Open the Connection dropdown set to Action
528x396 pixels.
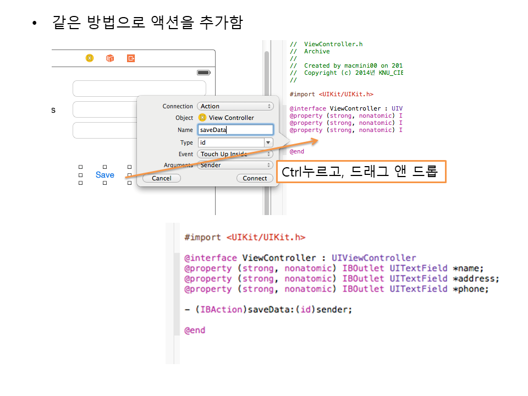235,106
